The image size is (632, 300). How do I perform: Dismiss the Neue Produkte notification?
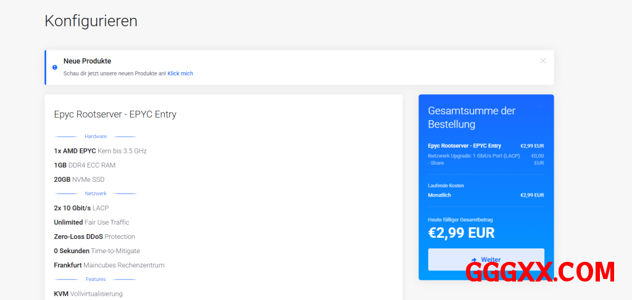[x=543, y=60]
